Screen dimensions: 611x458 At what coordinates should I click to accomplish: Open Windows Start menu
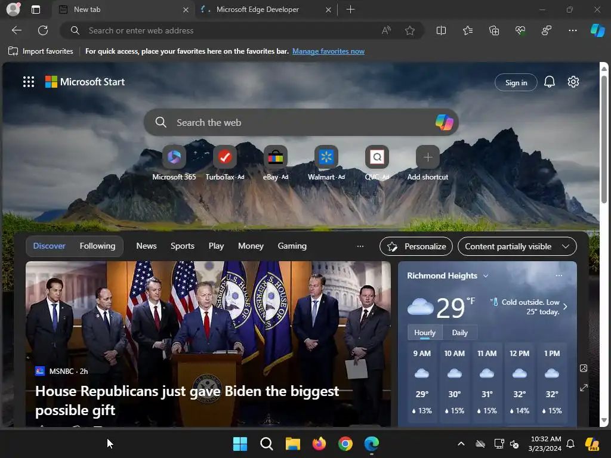[x=240, y=444]
